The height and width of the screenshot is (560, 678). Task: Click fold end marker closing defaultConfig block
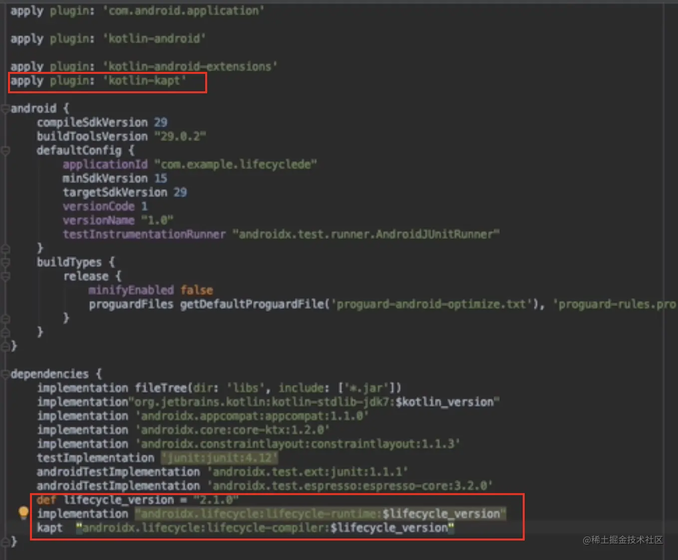point(5,248)
